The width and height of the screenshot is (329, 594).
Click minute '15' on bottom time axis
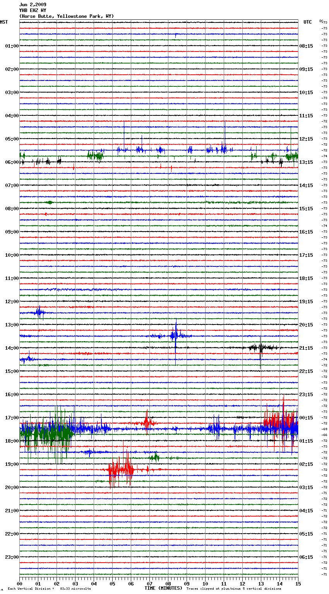(298, 584)
